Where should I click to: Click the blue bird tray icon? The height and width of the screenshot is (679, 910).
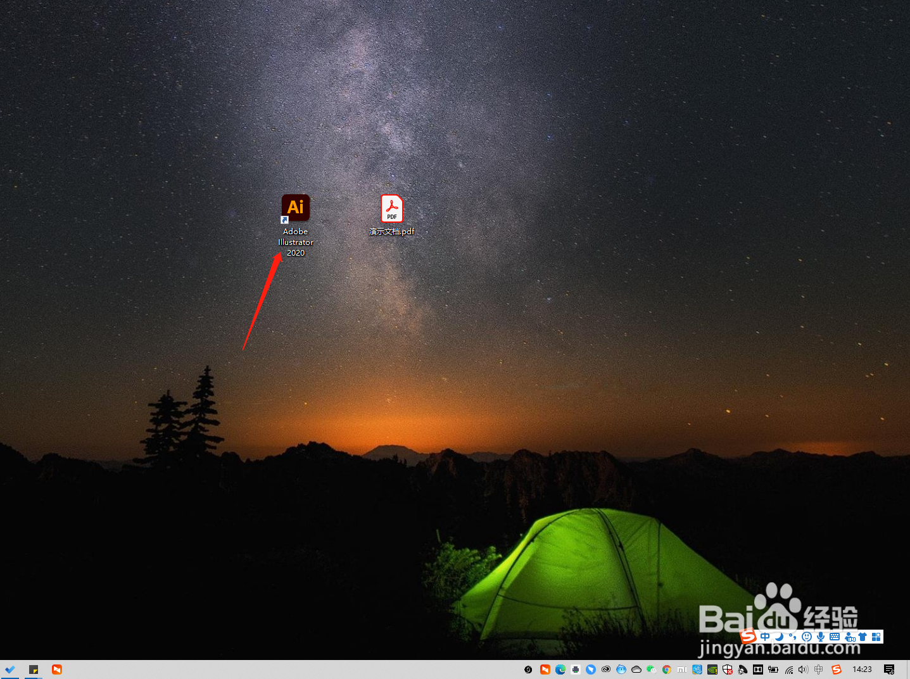[x=591, y=670]
